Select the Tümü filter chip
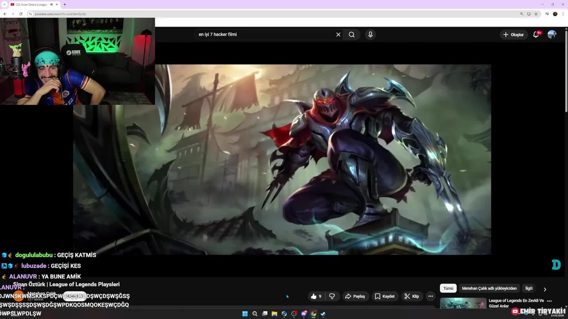The image size is (568, 319). 448,288
